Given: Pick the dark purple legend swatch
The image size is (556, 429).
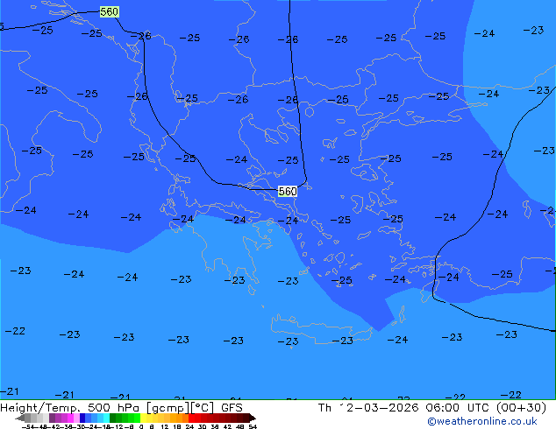Looking at the screenshot, I should coord(52,418).
